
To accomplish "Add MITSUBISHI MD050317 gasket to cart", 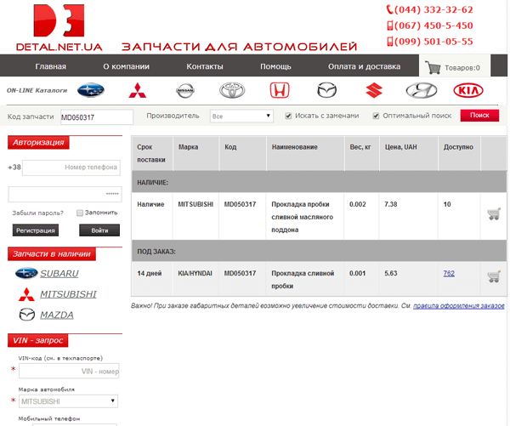I will click(494, 213).
